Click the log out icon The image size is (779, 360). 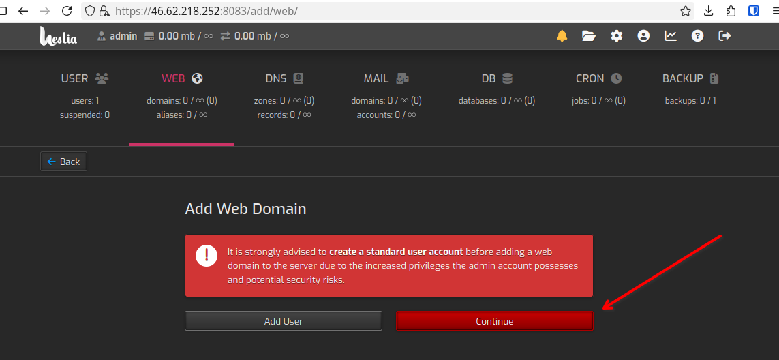point(724,36)
